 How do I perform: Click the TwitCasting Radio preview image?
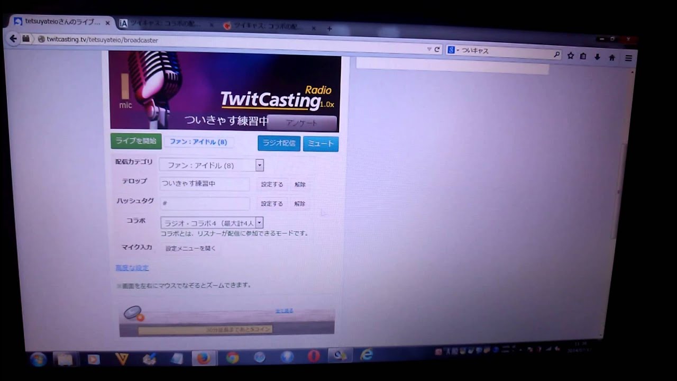(224, 91)
